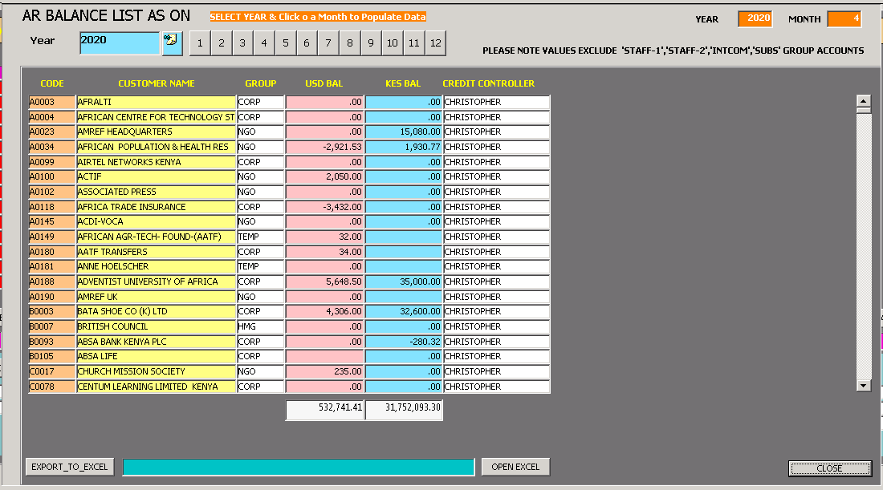The width and height of the screenshot is (883, 490).
Task: Click the OPEN EXCEL button
Action: [x=515, y=467]
